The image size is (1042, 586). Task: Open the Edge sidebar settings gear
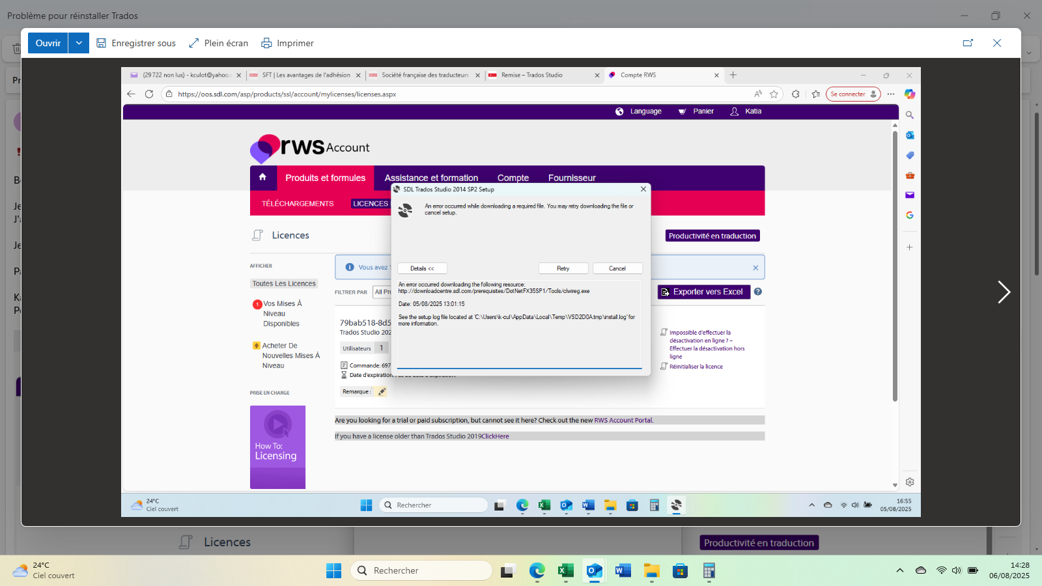(x=910, y=482)
